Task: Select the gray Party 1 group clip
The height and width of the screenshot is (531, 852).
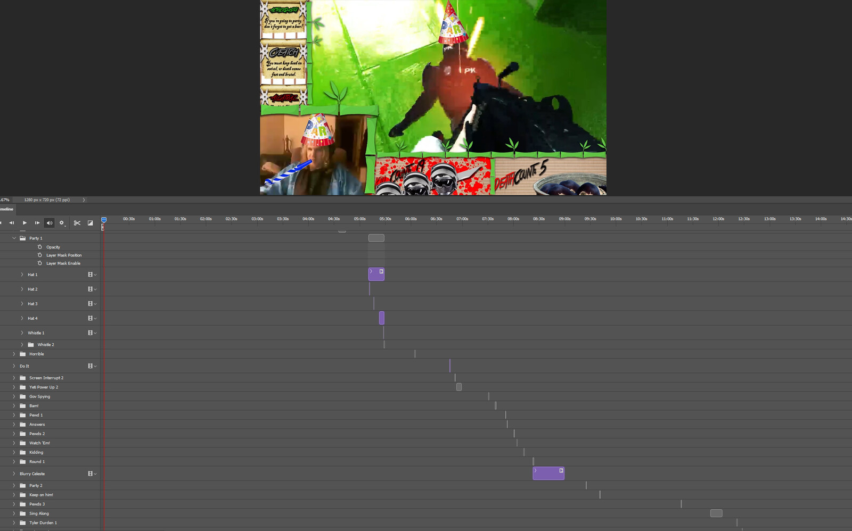Action: pos(376,238)
